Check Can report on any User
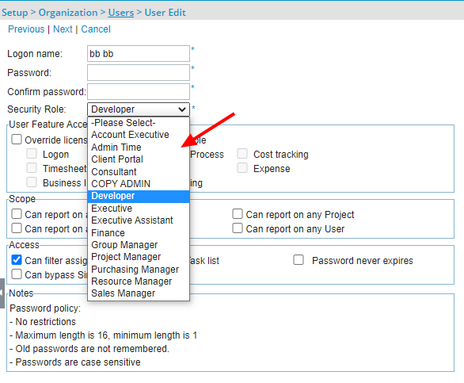The height and width of the screenshot is (383, 464). pos(238,228)
